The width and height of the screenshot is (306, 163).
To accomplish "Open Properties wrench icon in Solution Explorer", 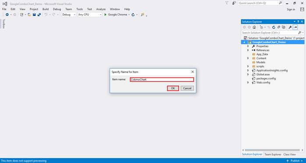I will (x=290, y=27).
